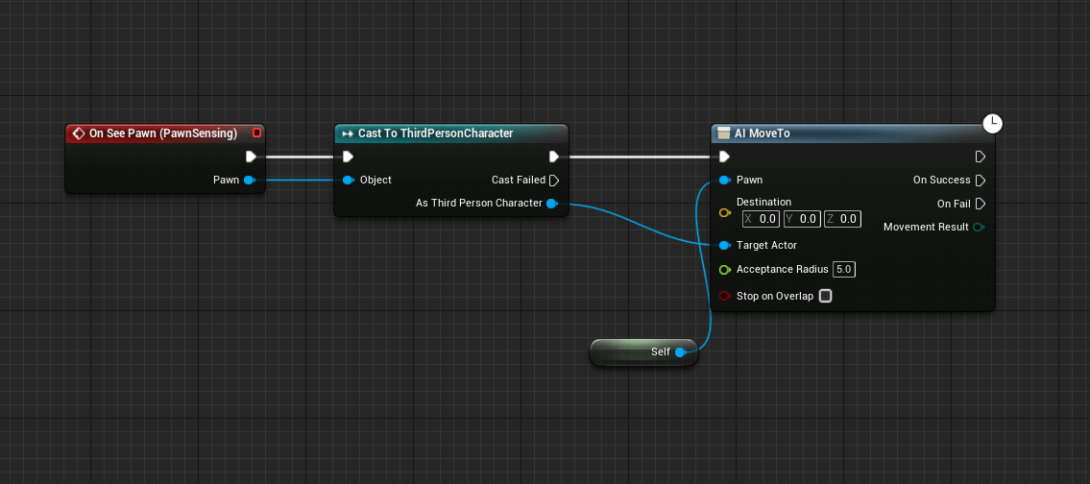
Task: Click AI MoveTo top execution output pin
Action: [981, 157]
